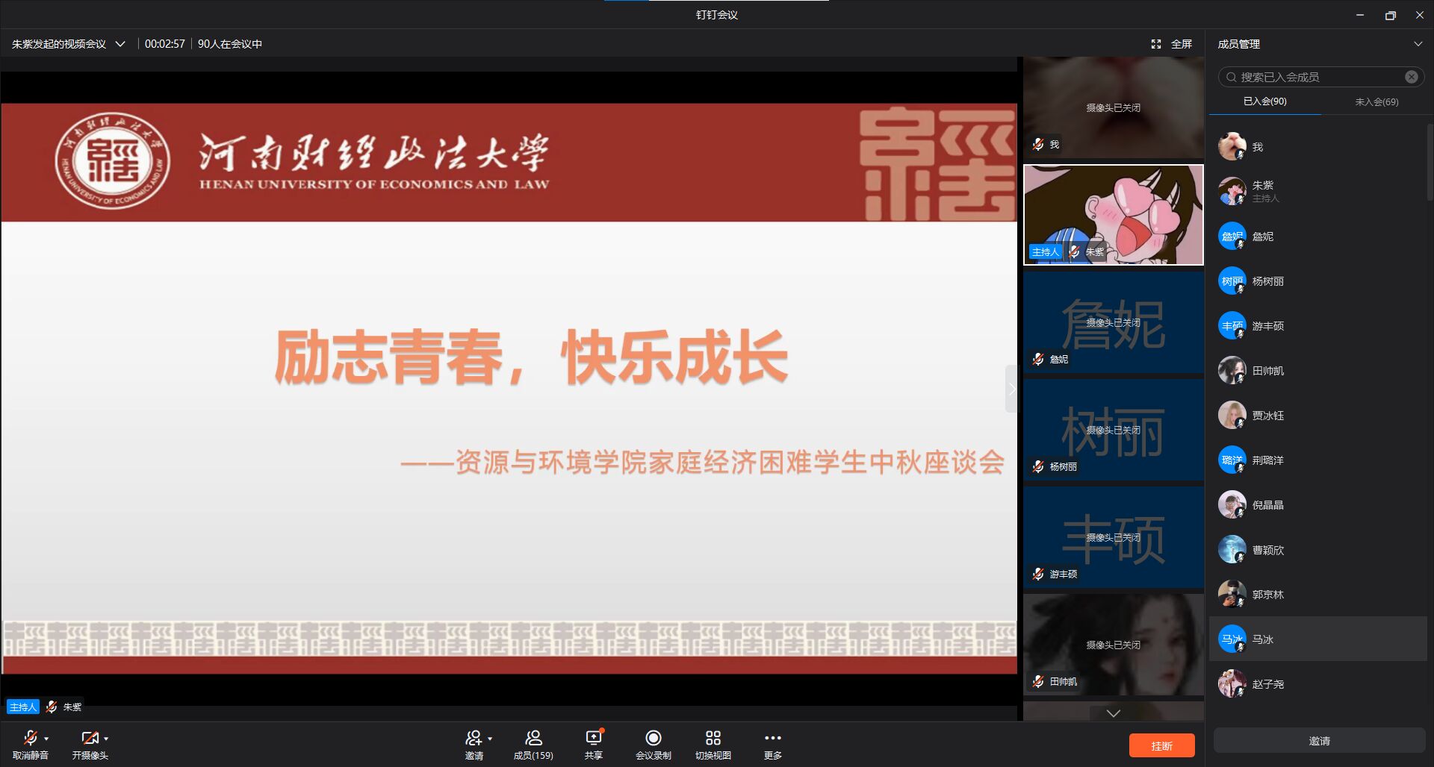Click 游丰硕 in member list
Screen dimensions: 1434x767
tap(1317, 325)
